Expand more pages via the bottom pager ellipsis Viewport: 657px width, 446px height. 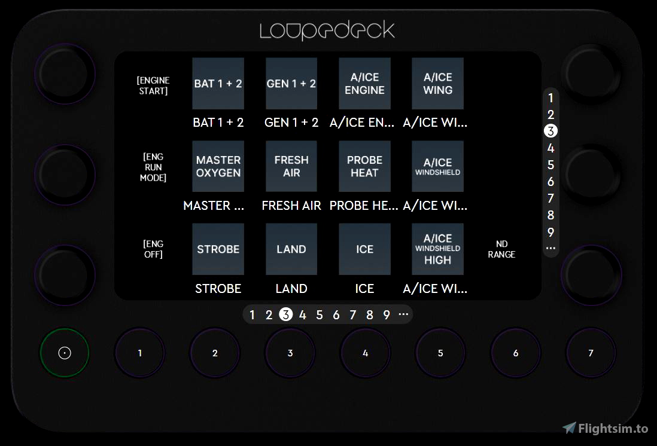pyautogui.click(x=403, y=314)
